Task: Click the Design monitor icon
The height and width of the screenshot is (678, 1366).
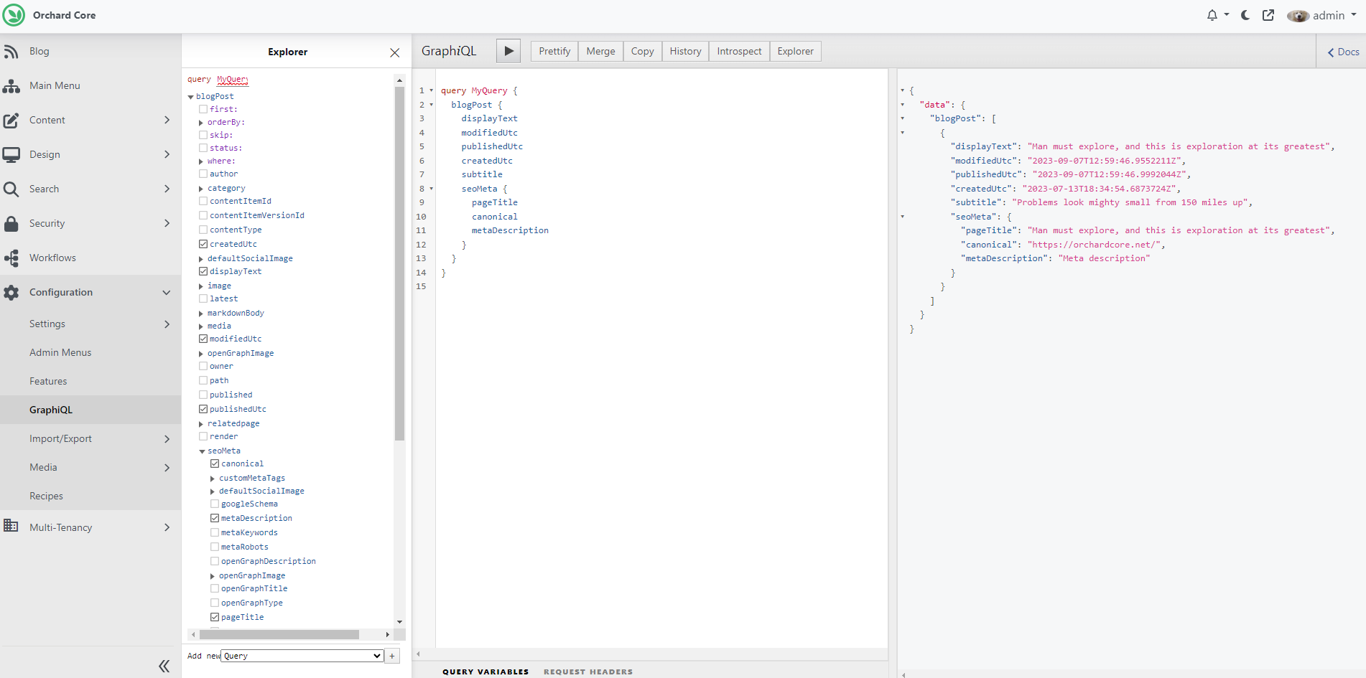Action: (x=11, y=155)
